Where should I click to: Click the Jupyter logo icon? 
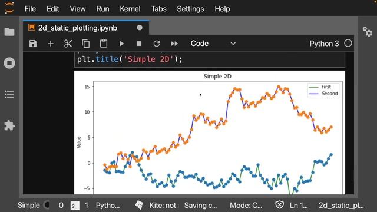click(9, 8)
